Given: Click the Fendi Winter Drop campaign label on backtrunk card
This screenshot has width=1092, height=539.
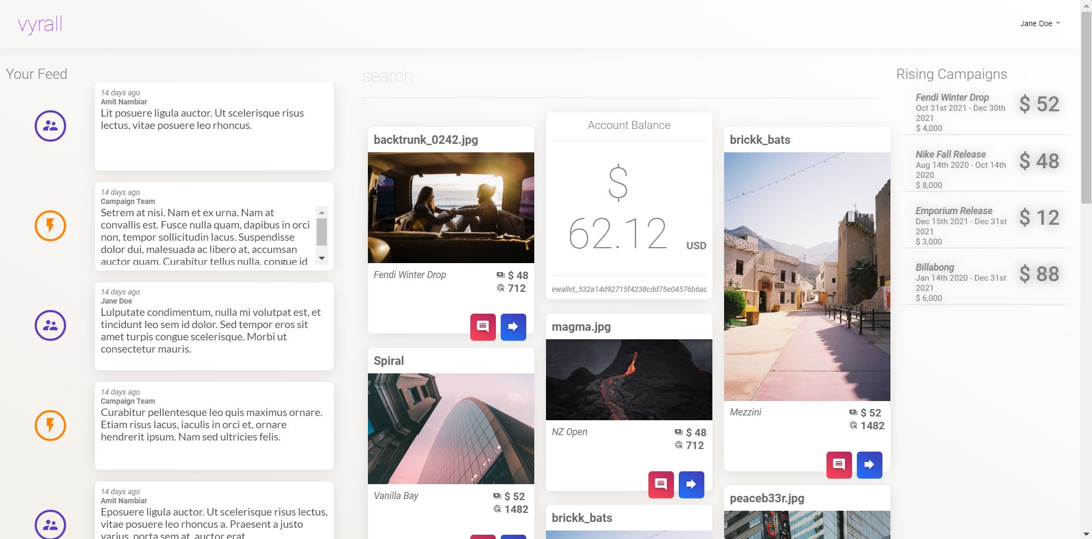Looking at the screenshot, I should click(x=410, y=275).
